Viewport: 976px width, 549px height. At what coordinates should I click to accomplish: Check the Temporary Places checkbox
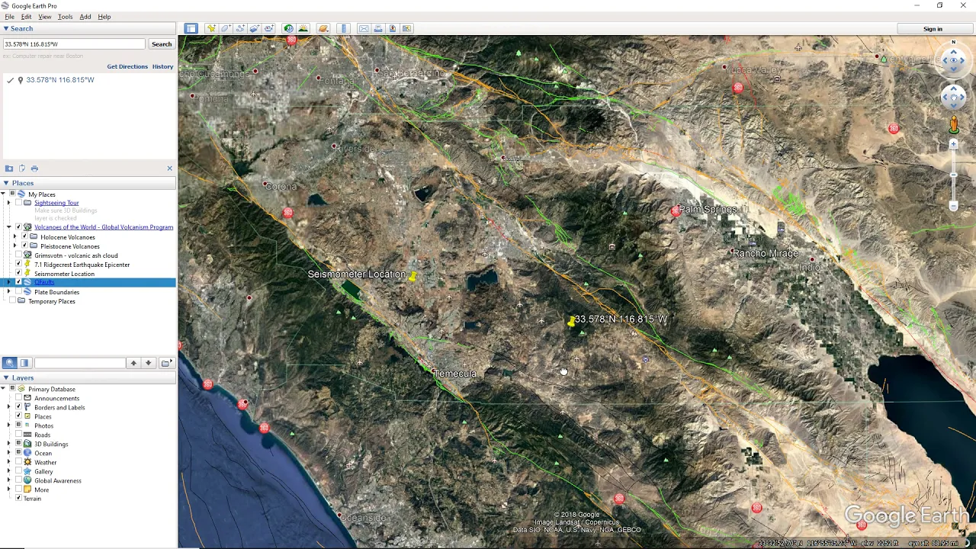tap(12, 301)
